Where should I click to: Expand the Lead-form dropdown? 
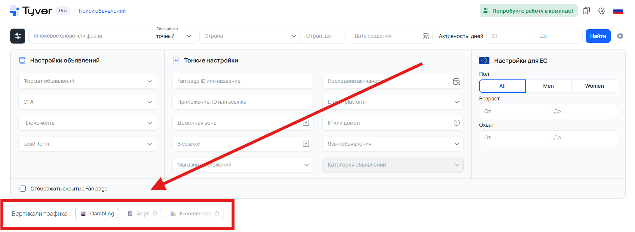pyautogui.click(x=88, y=144)
